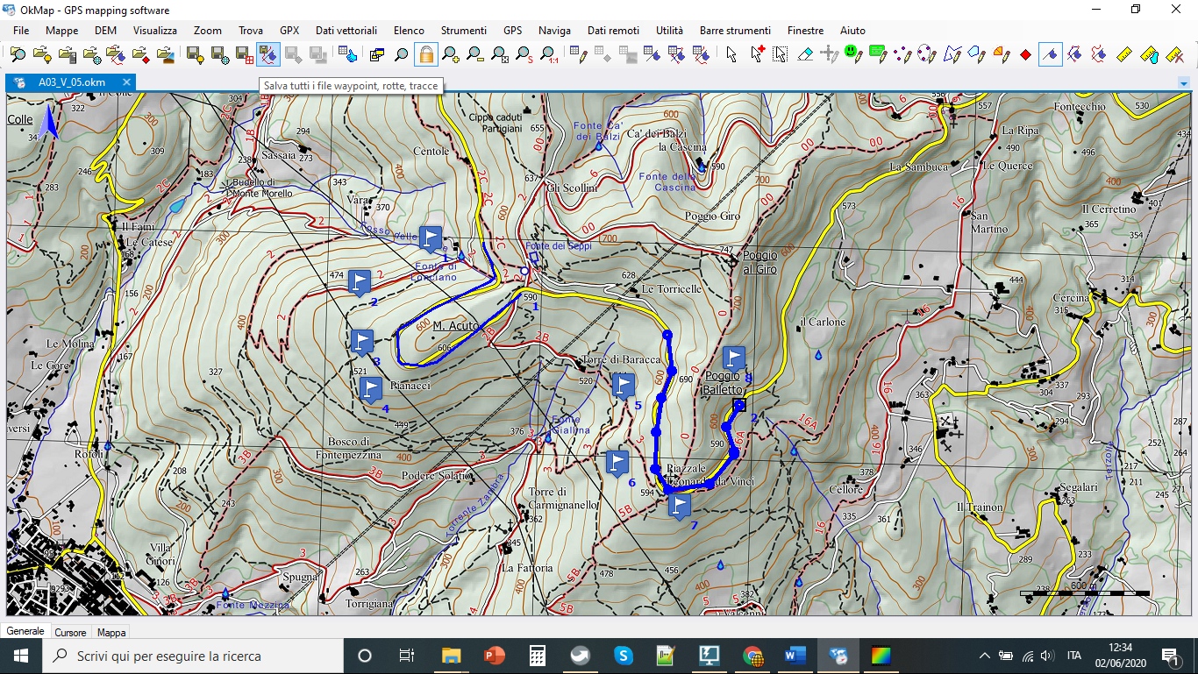Screen dimensions: 1198x674
Task: Click the green speech bubble pencil icon
Action: click(878, 55)
